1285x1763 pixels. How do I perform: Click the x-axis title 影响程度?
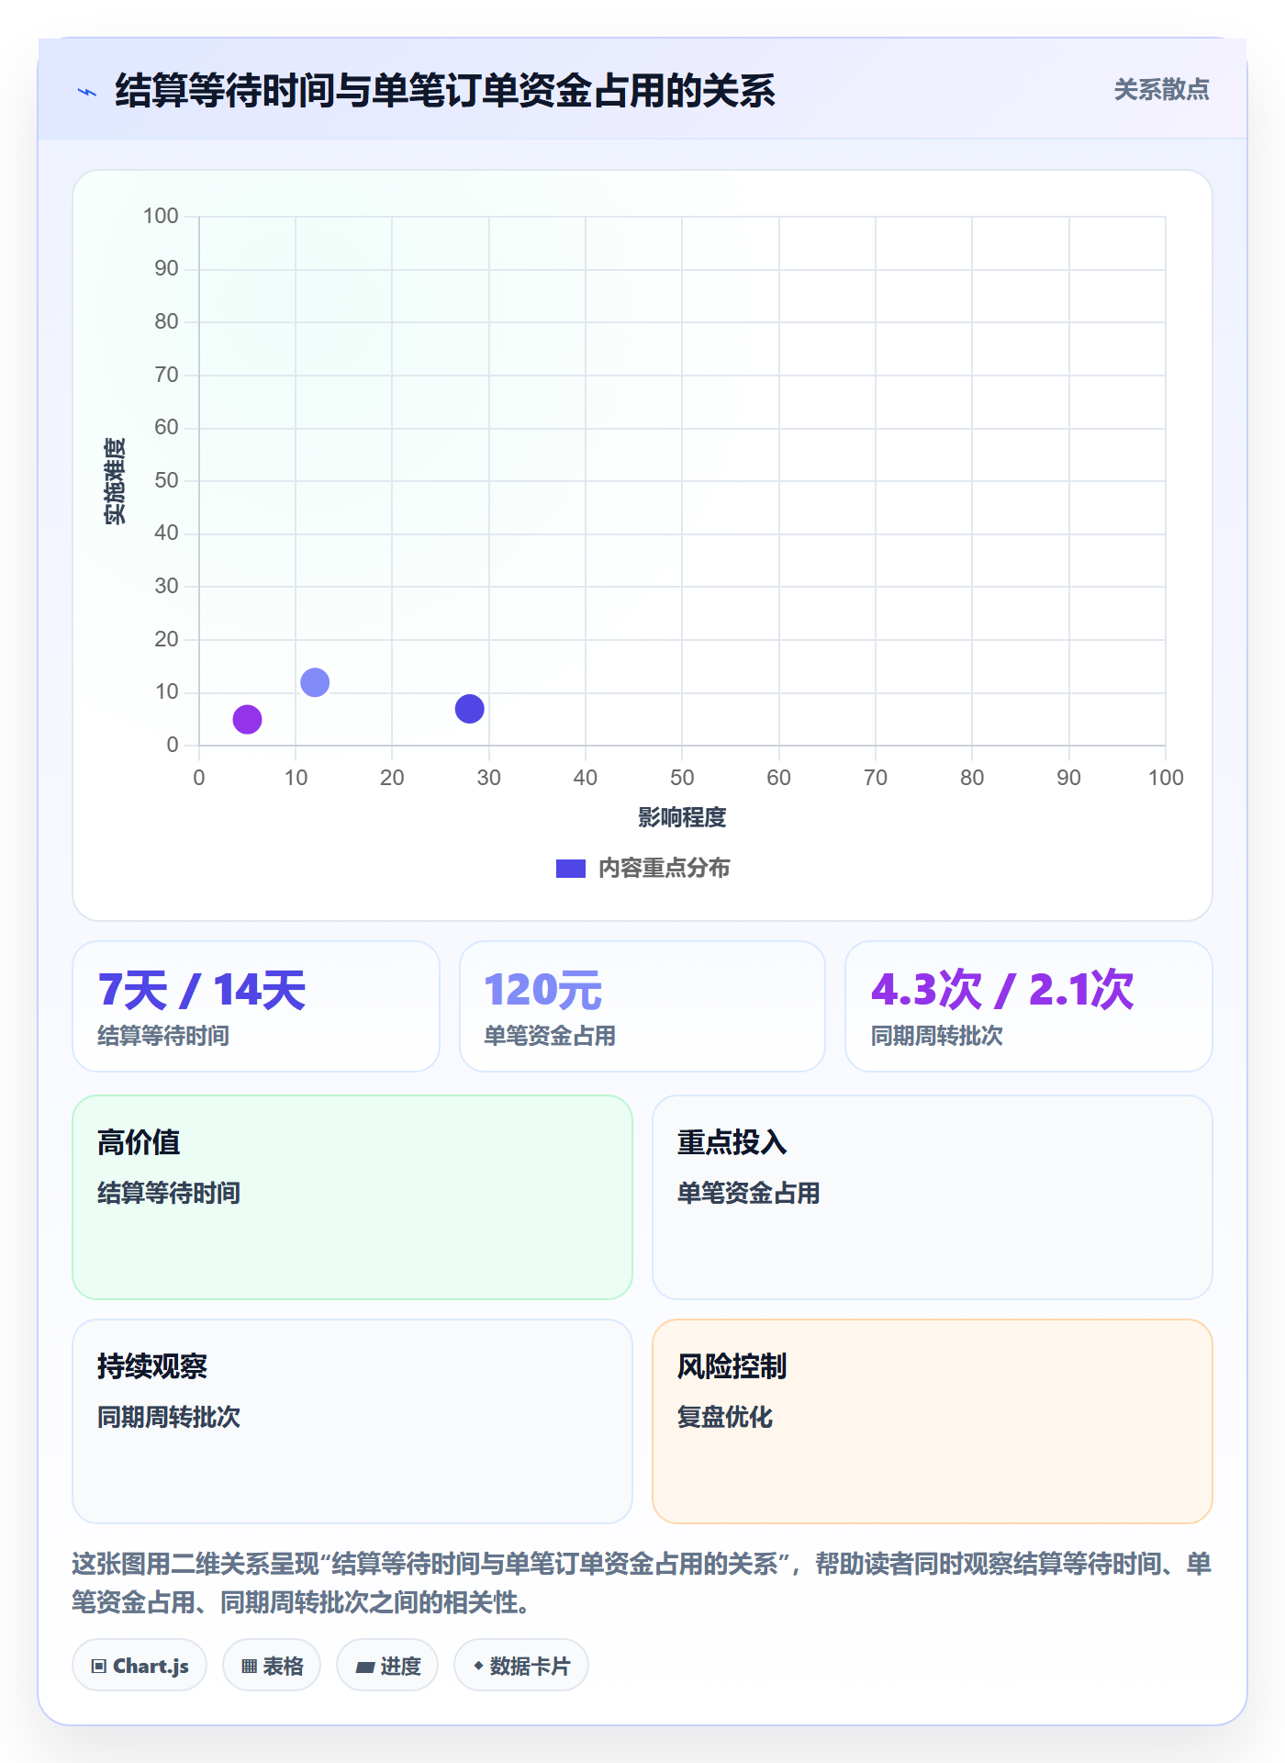[x=682, y=817]
